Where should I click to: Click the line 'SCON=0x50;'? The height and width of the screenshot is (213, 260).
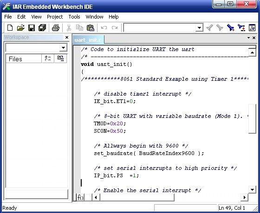point(110,131)
